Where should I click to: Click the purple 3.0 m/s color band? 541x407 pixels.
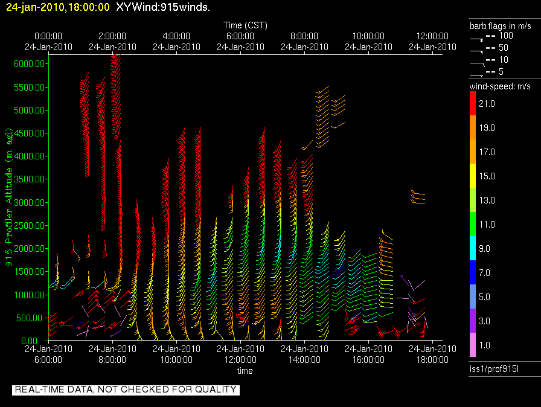click(473, 321)
